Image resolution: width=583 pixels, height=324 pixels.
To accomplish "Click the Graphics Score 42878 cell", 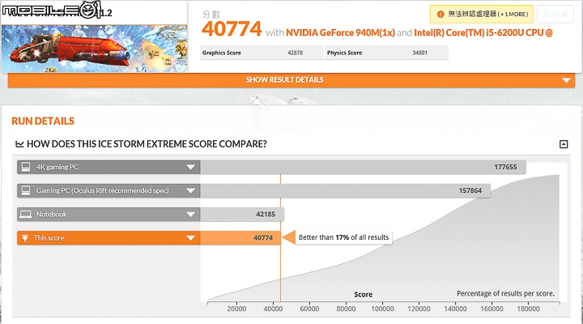I will (262, 53).
